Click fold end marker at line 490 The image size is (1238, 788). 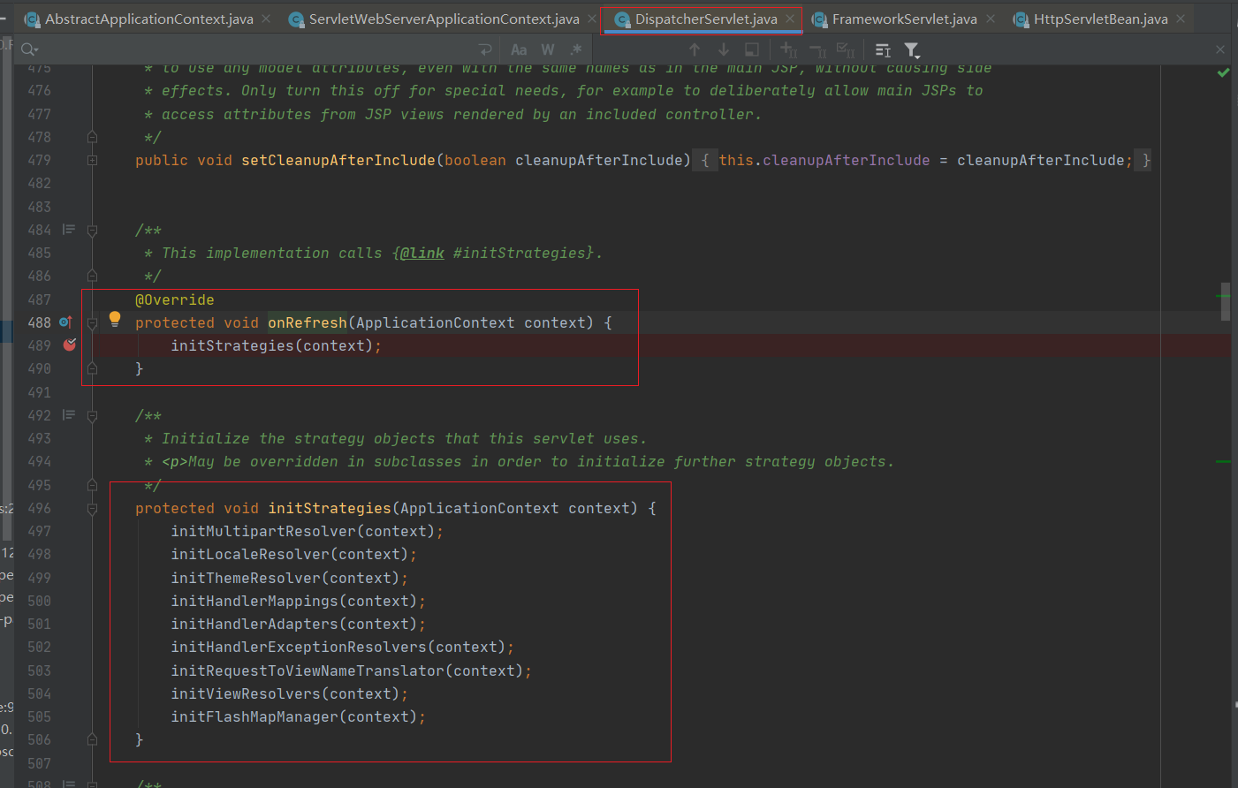pyautogui.click(x=92, y=368)
